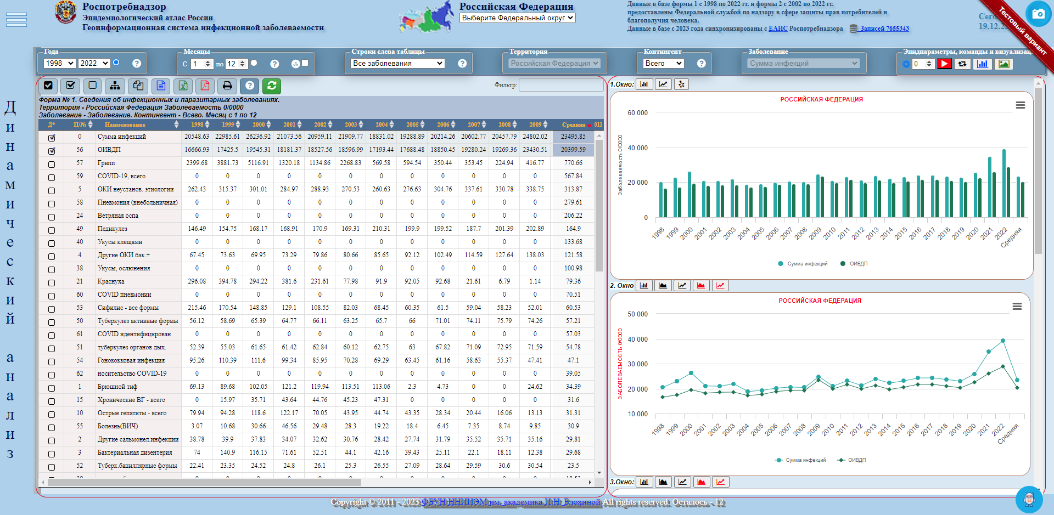1054x515 pixels.
Task: Open window 1 chart context menu
Action: tap(1020, 105)
